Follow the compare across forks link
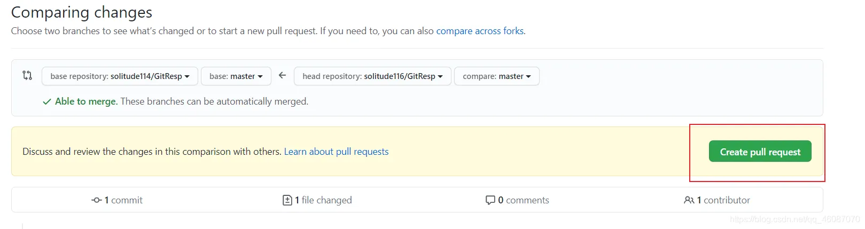Screen dimensions: 865x229 click(480, 31)
